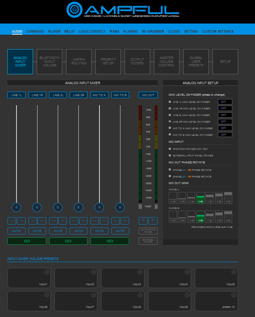Viewport: 255px width, 317px height.
Task: Click the gear icon on preset input8
Action: coord(140,294)
